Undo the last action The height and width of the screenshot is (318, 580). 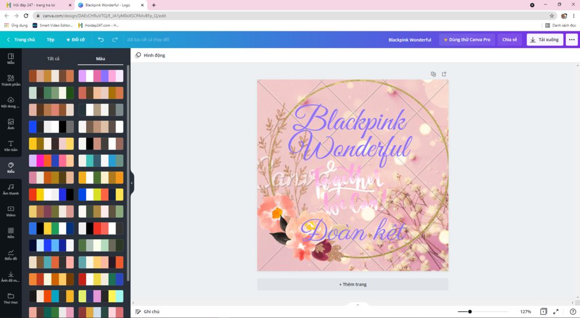[x=101, y=40]
